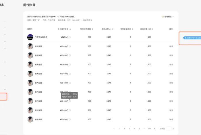201x135 pixels.
Task: Jump to last page 99
Action: click(x=149, y=129)
